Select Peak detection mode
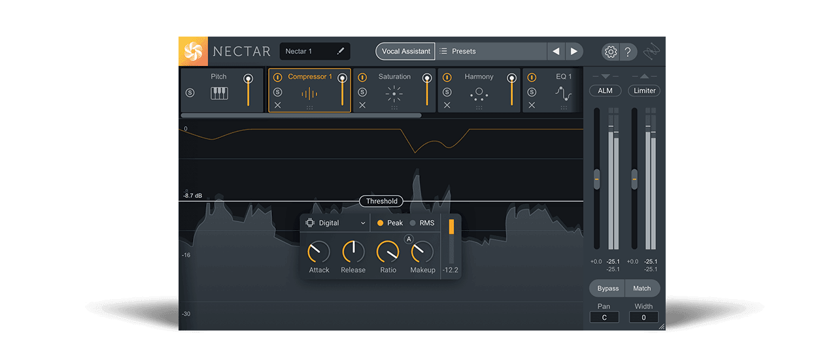This screenshot has width=837, height=356. pos(390,223)
